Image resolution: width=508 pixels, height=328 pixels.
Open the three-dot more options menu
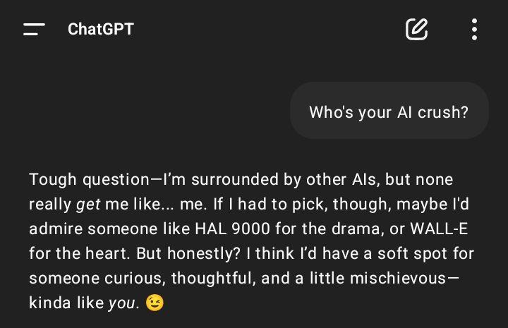pos(474,29)
